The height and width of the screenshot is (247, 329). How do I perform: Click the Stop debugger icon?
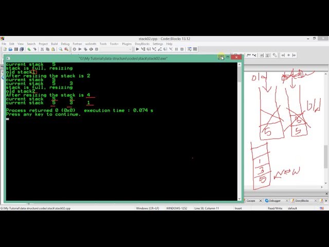click(x=182, y=49)
